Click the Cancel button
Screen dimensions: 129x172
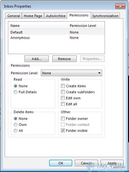tap(86, 163)
